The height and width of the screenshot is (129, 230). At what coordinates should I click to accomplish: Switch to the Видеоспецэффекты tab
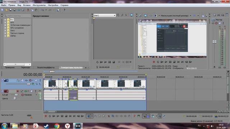(46, 67)
